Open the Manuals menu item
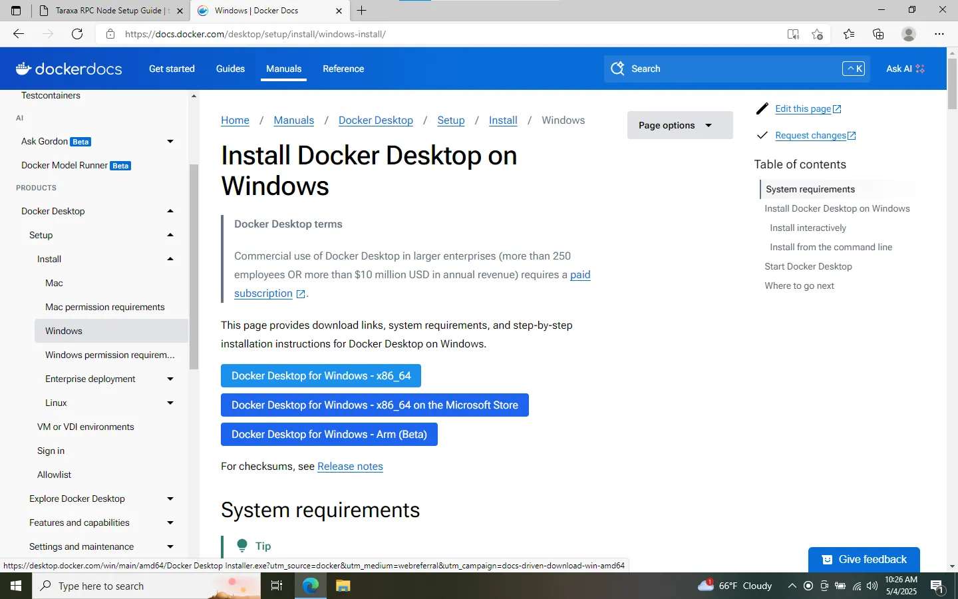The height and width of the screenshot is (599, 958). pyautogui.click(x=283, y=69)
